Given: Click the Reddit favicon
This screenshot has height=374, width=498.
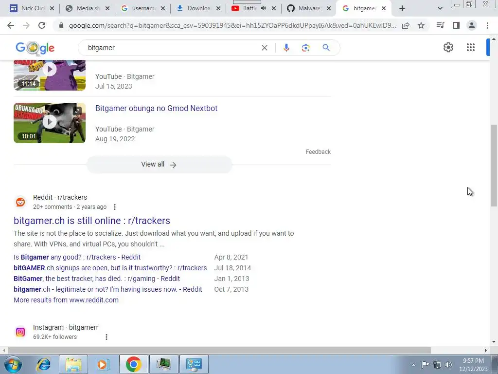Looking at the screenshot, I should coord(20,202).
